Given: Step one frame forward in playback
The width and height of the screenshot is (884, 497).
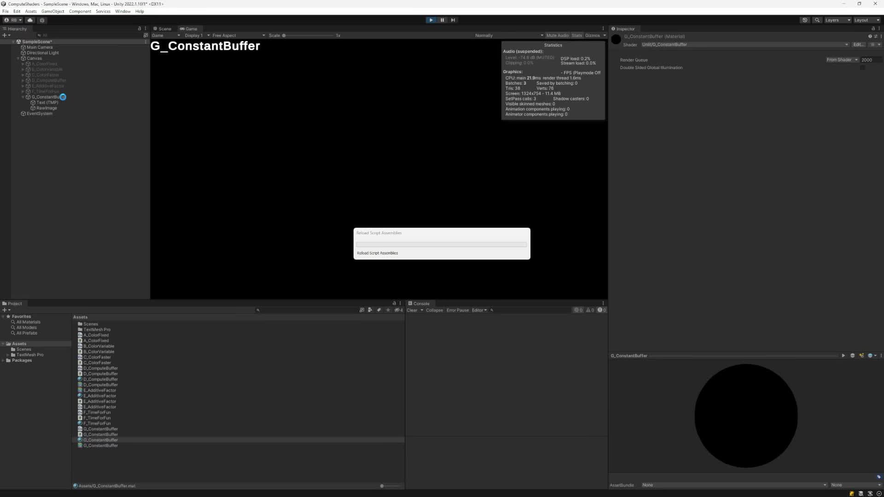Looking at the screenshot, I should (453, 20).
